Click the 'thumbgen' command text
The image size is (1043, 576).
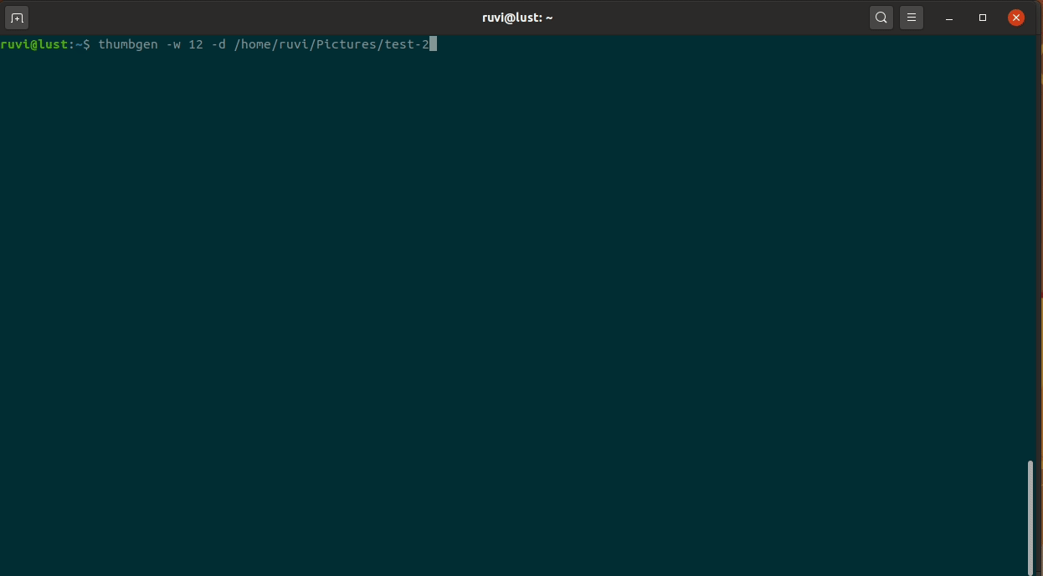[x=128, y=44]
